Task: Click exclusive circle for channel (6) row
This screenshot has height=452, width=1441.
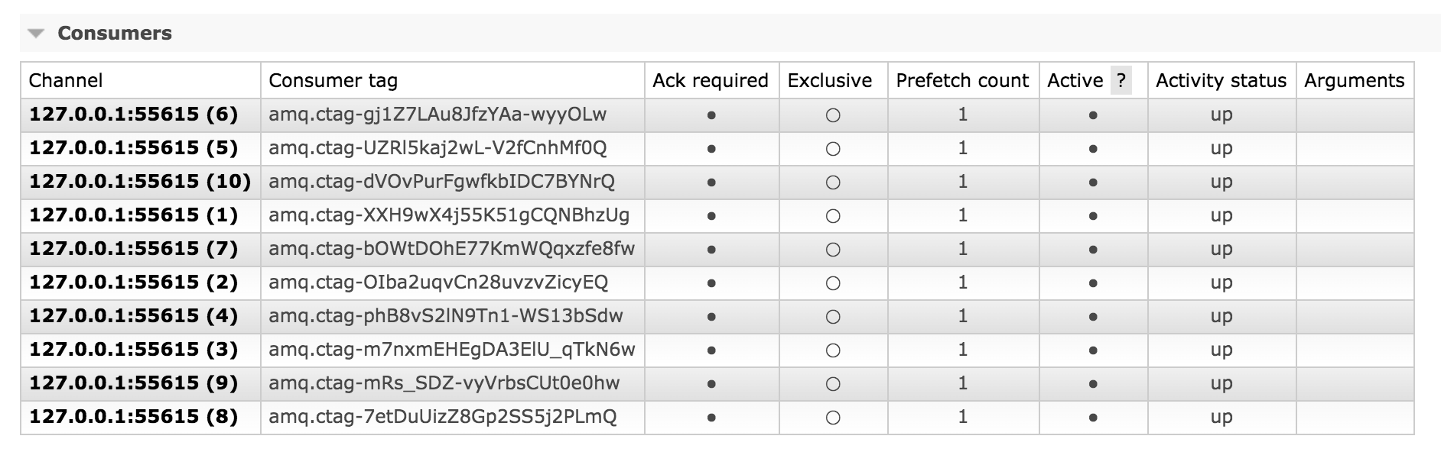Action: 833,115
